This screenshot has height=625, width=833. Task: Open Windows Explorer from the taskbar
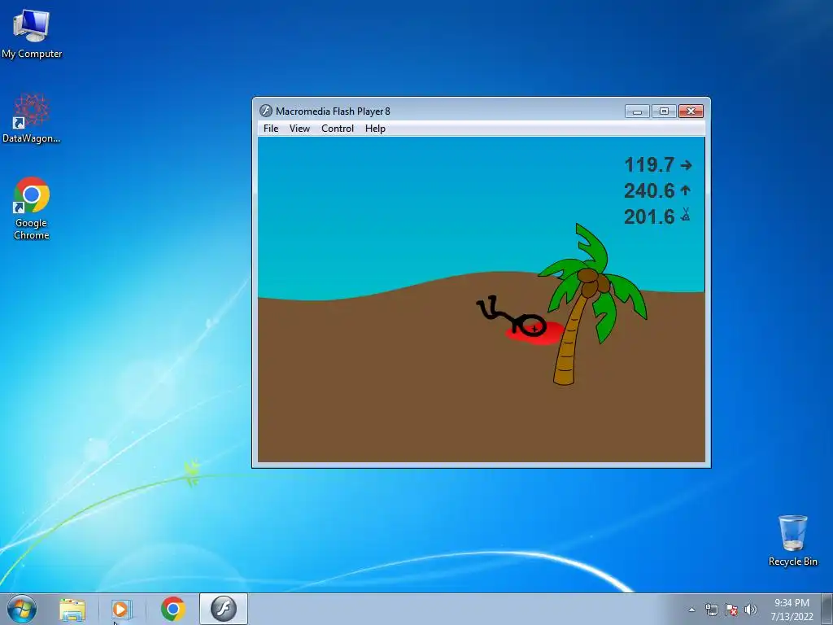(72, 609)
